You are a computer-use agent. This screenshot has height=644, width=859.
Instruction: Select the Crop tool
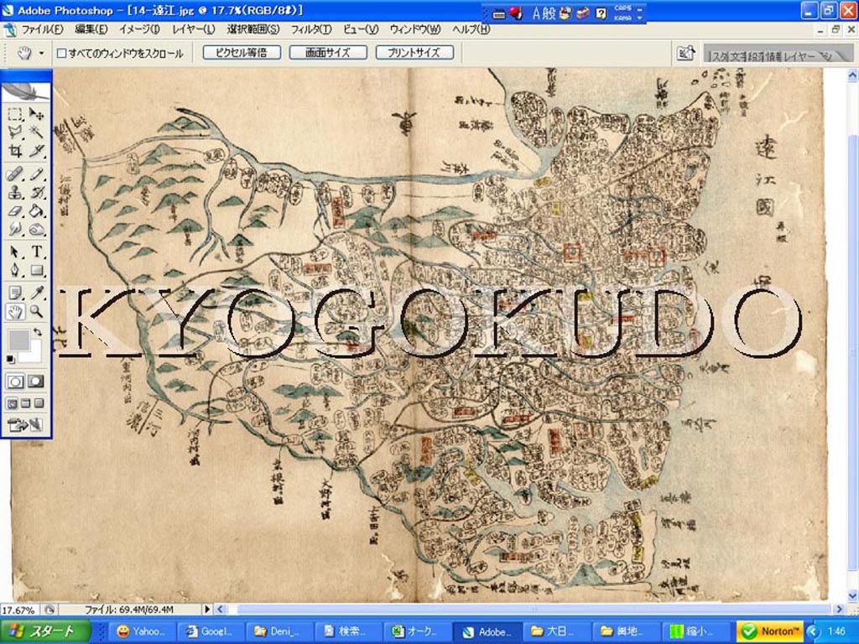coord(15,151)
